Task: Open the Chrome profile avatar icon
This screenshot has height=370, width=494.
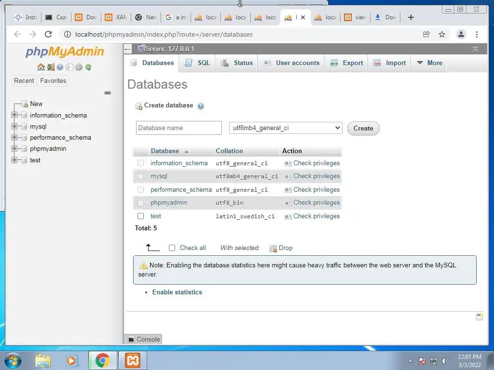Action: [461, 34]
